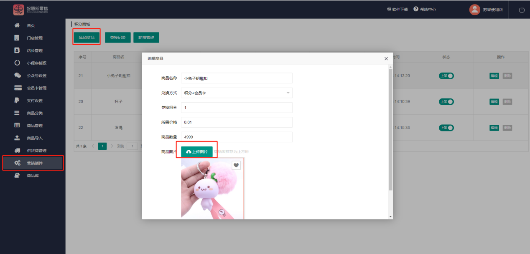Click the user avatar icon
Image resolution: width=530 pixels, height=254 pixels.
(474, 10)
